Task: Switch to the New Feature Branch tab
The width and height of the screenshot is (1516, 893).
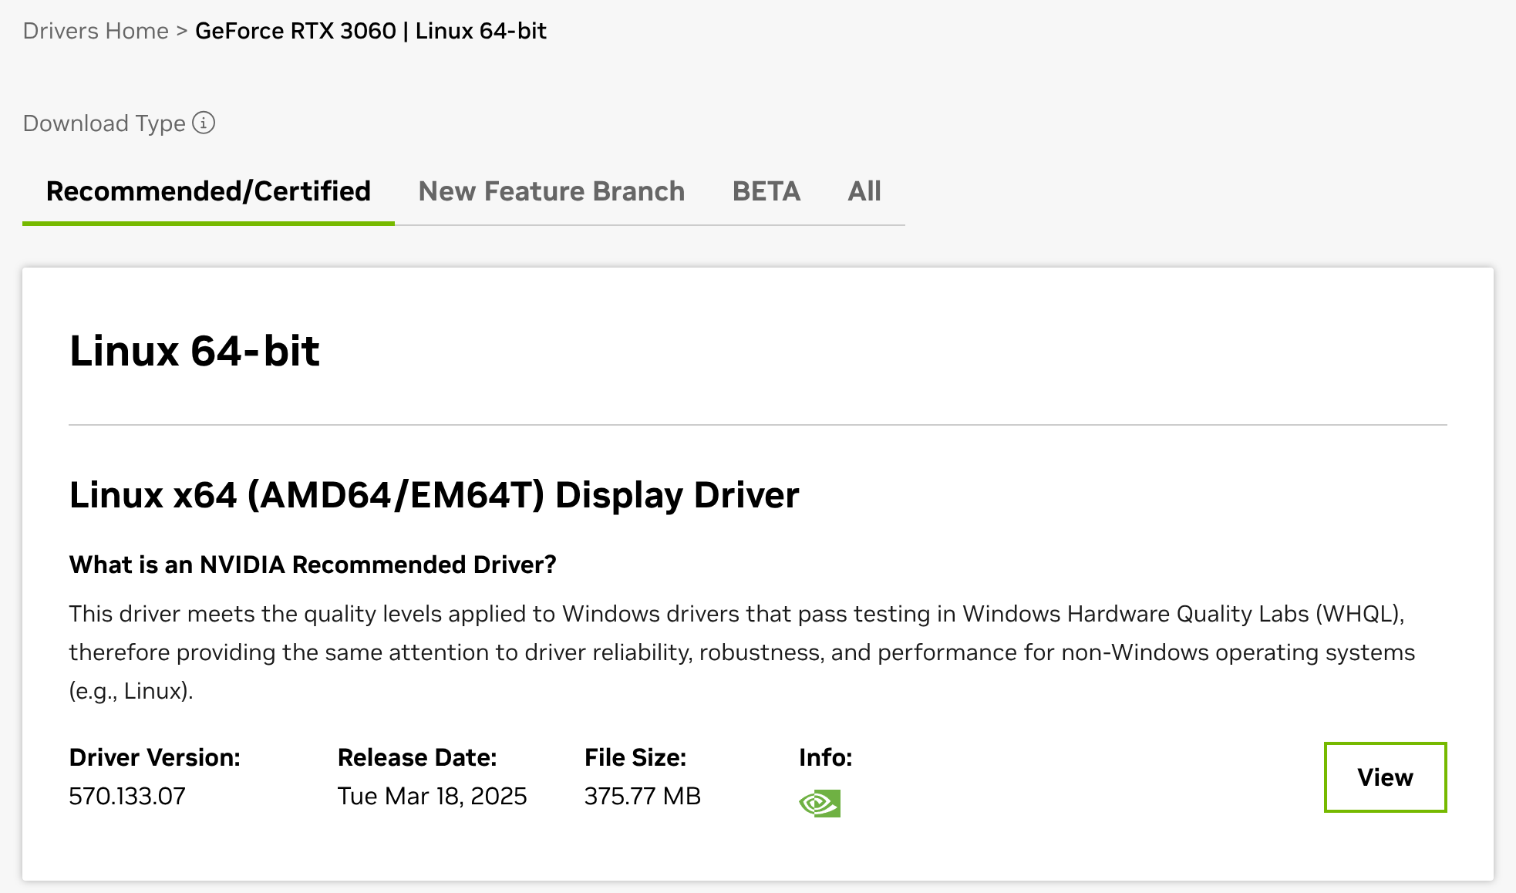Action: pos(551,191)
